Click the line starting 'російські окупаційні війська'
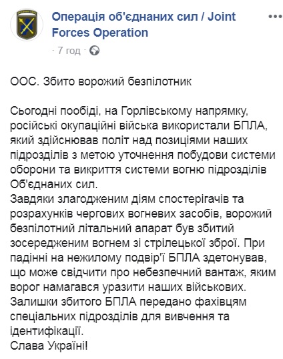This screenshot has width=283, height=359. 139,125
